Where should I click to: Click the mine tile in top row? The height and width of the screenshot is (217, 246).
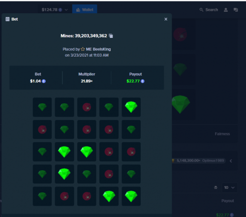pos(87,107)
